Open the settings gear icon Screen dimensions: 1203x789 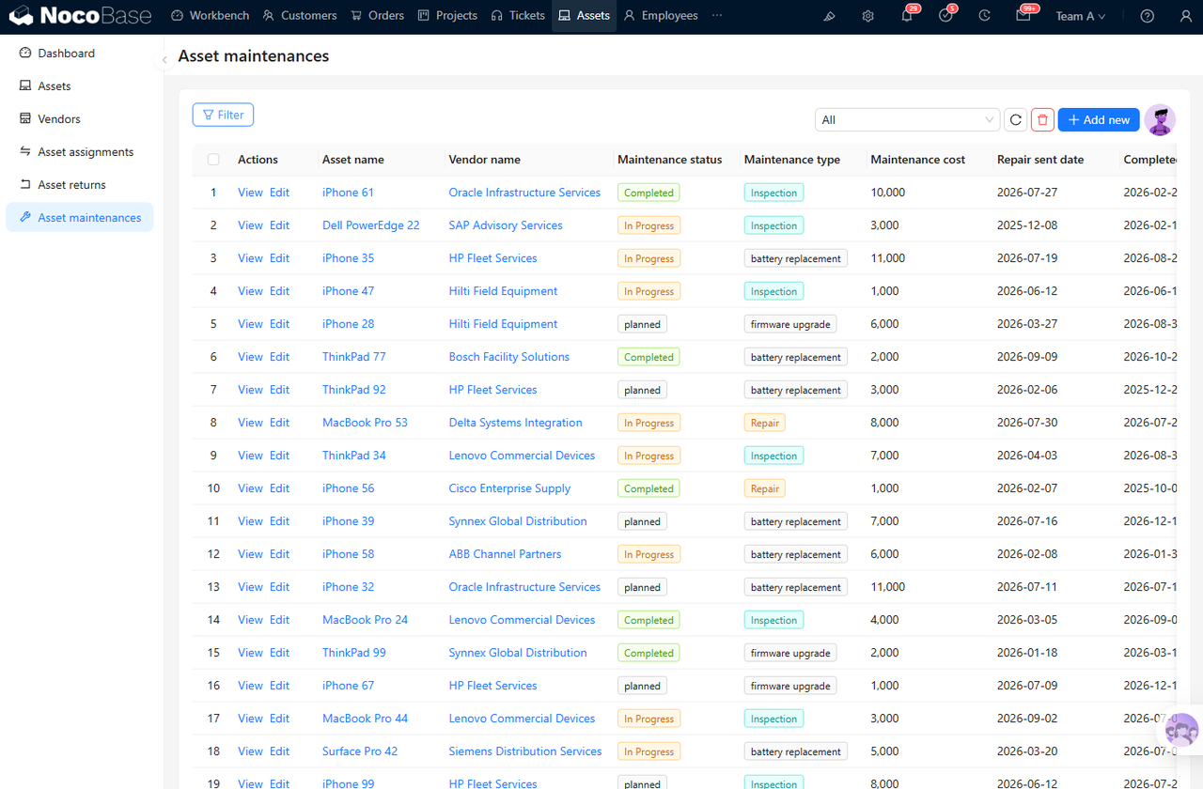pyautogui.click(x=867, y=16)
